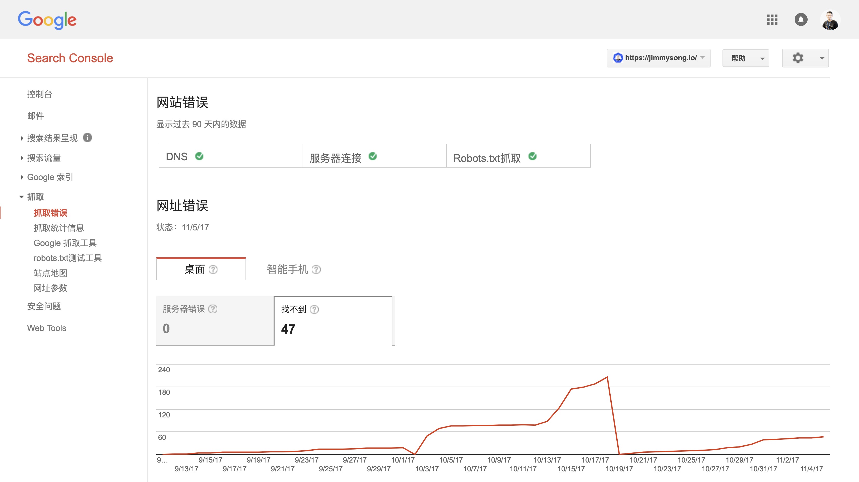This screenshot has width=859, height=482.
Task: Switch to the 智能手机 tab
Action: coord(287,269)
